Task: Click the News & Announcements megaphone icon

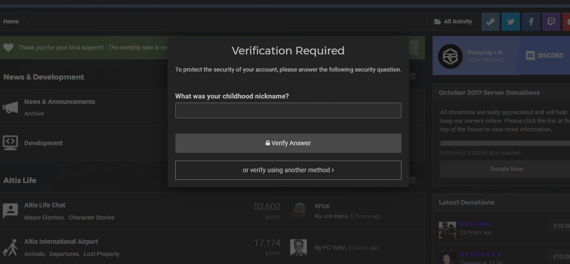Action: tap(10, 107)
